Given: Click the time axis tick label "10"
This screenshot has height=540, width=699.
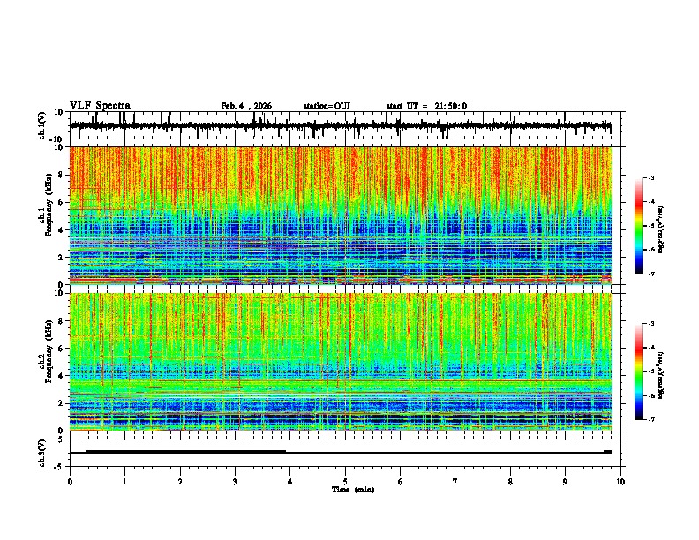Looking at the screenshot, I should tap(620, 482).
